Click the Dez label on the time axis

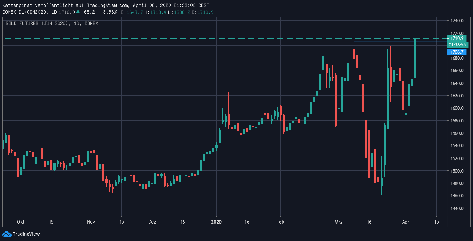(x=152, y=222)
